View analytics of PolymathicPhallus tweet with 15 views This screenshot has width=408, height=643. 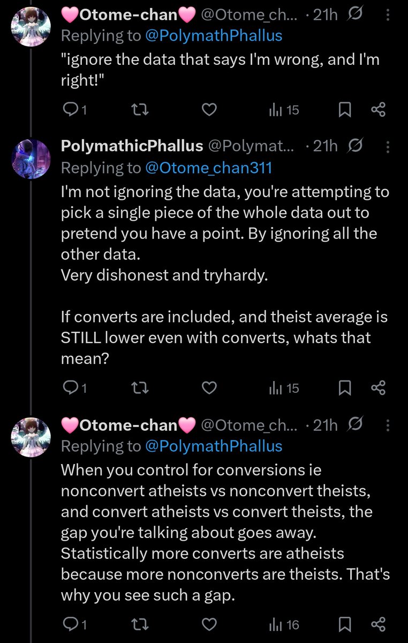pyautogui.click(x=284, y=388)
